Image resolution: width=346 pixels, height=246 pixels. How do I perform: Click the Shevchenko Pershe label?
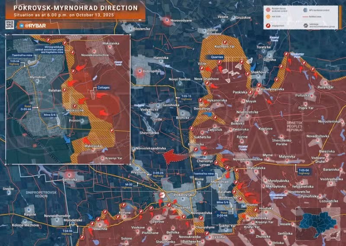(282, 142)
